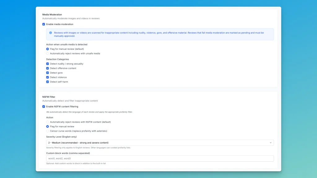Toggle Detect self-harm checkbox

(47, 82)
